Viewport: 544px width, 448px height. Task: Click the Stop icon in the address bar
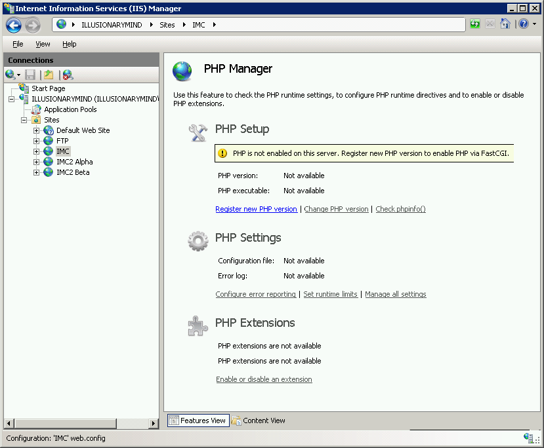(490, 24)
